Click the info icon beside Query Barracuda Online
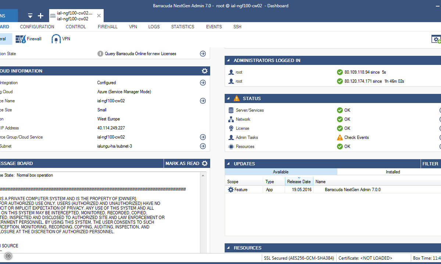Screen dimensions: 441x264 100,54
